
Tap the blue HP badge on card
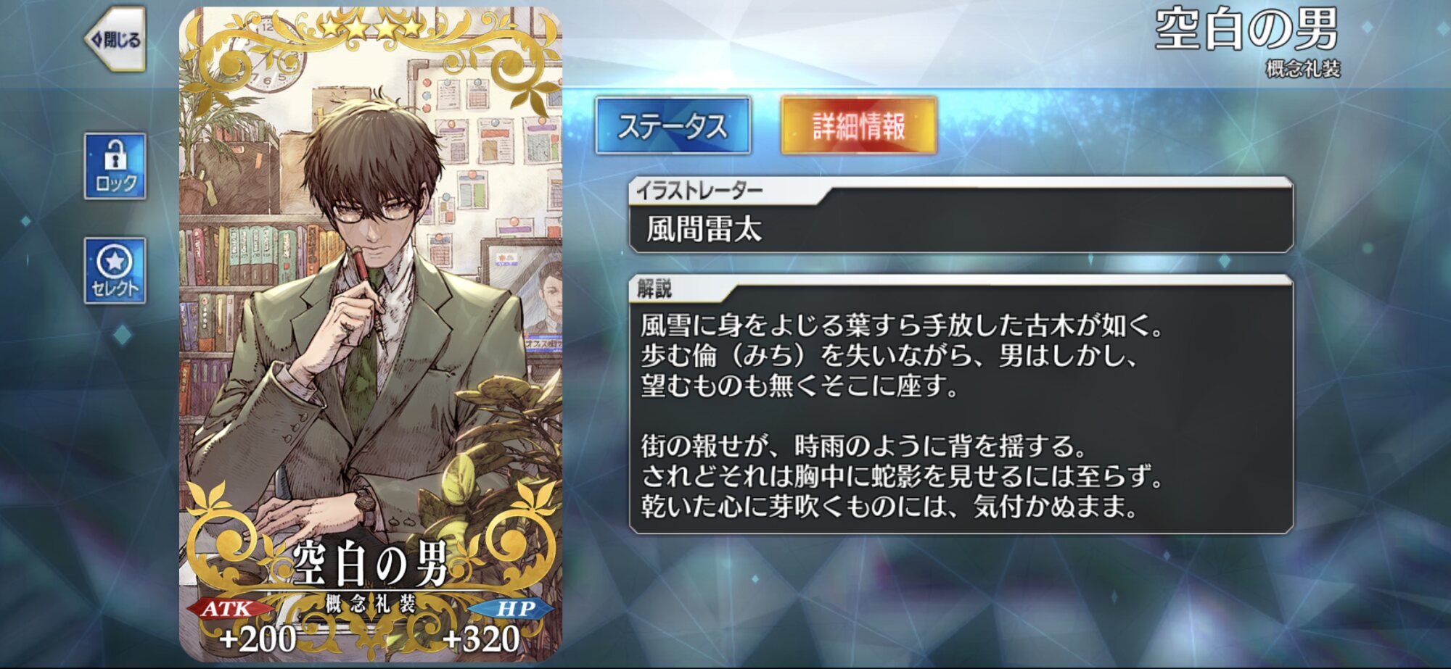[513, 609]
